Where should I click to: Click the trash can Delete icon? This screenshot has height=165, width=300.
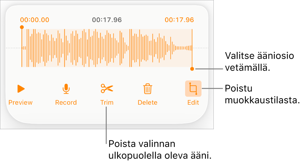tap(148, 89)
